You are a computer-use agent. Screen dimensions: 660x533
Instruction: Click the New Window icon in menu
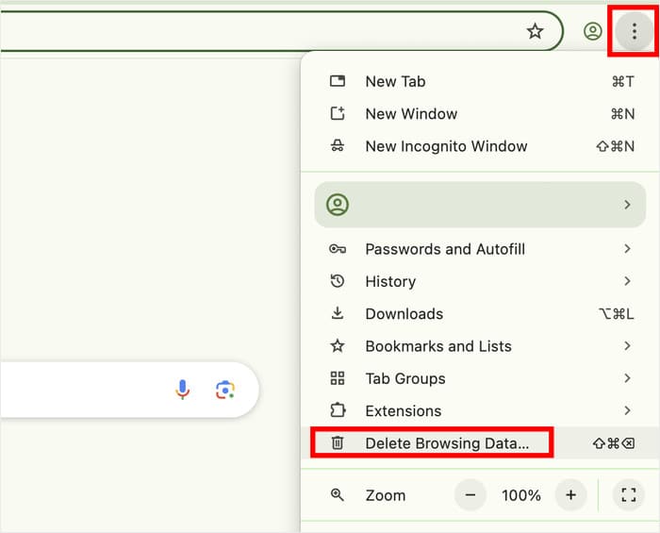338,113
